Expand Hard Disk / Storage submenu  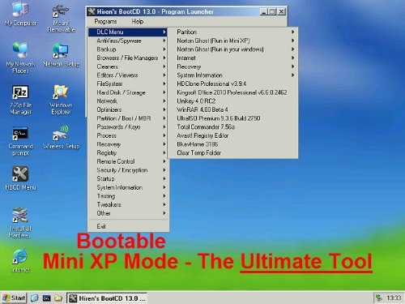tap(128, 92)
